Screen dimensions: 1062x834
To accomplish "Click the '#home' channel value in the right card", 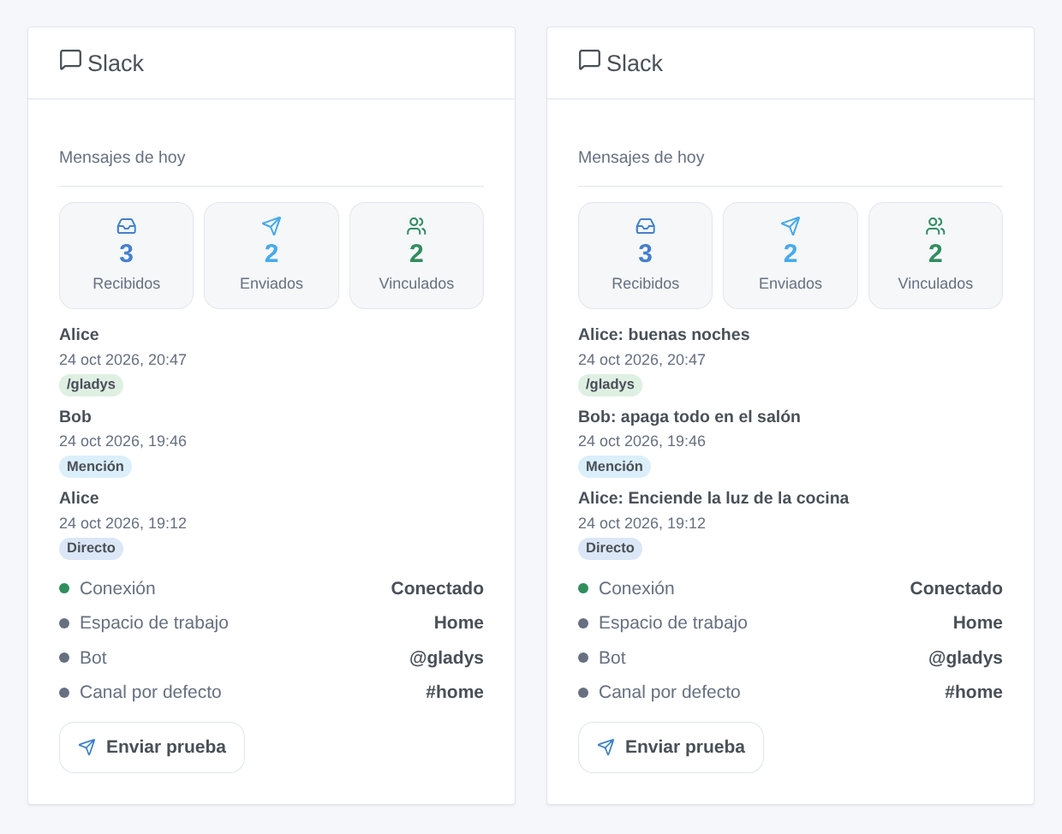I will tap(974, 692).
